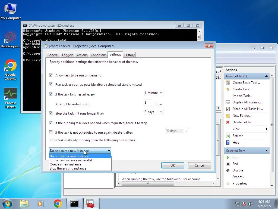Switch to the General tab
This screenshot has width=278, height=209.
[53, 55]
